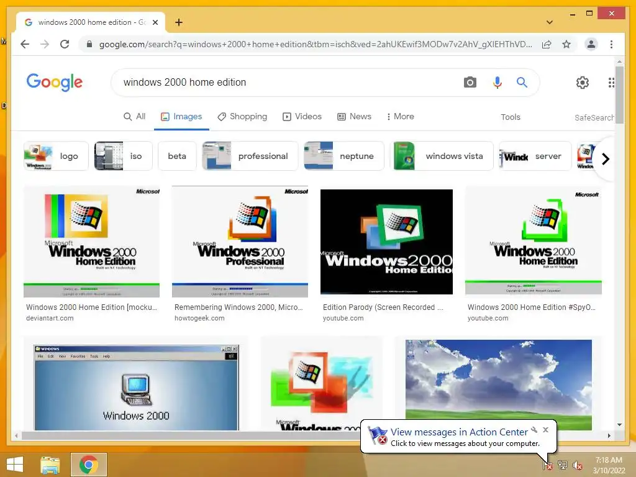
Task: Open the 'Remembering Windows 2000, Micro...' link
Action: pyautogui.click(x=238, y=307)
